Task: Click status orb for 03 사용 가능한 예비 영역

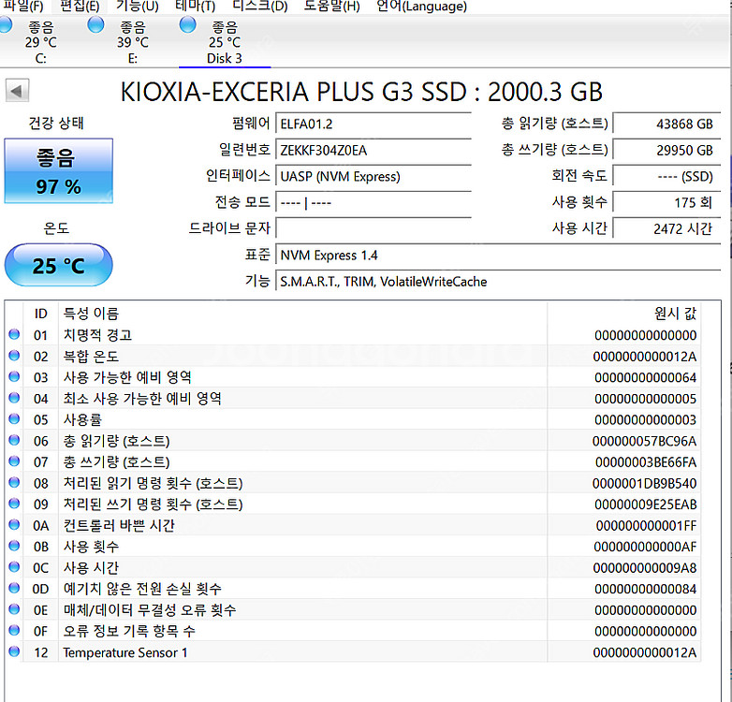Action: click(x=14, y=376)
